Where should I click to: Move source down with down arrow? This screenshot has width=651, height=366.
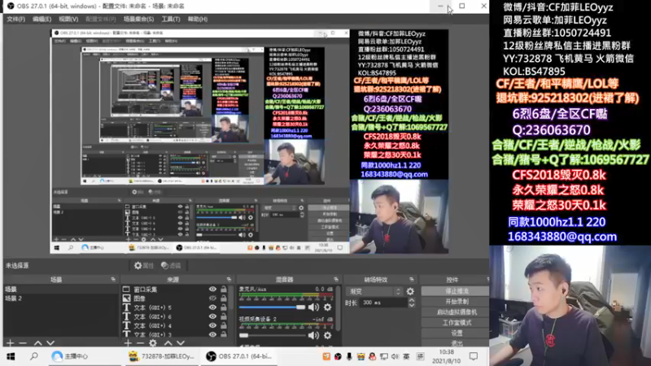click(181, 343)
